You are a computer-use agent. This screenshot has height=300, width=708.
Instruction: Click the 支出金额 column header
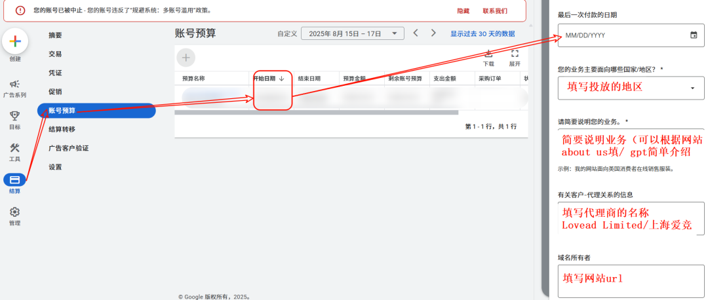click(444, 79)
